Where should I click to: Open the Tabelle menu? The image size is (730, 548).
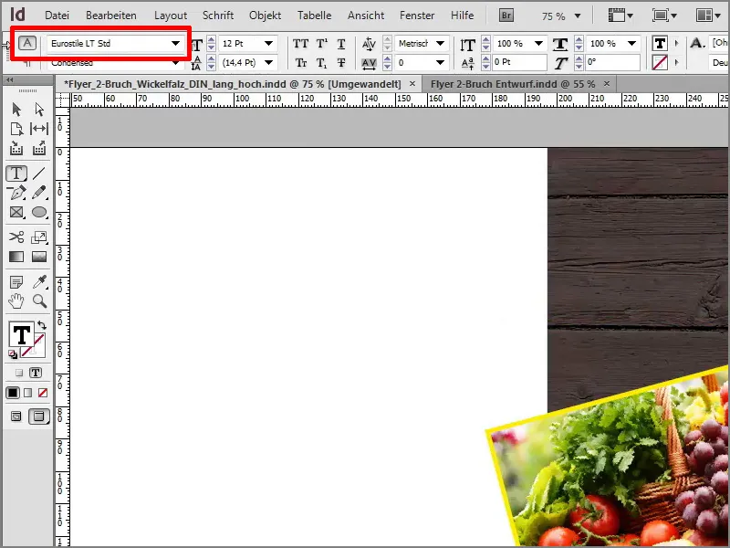[x=314, y=16]
